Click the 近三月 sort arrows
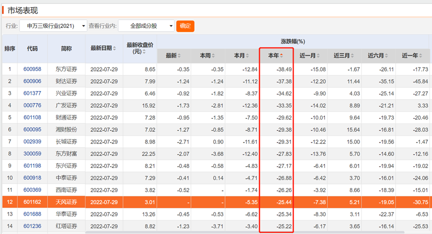Image resolution: width=432 pixels, height=234 pixels. (352, 55)
